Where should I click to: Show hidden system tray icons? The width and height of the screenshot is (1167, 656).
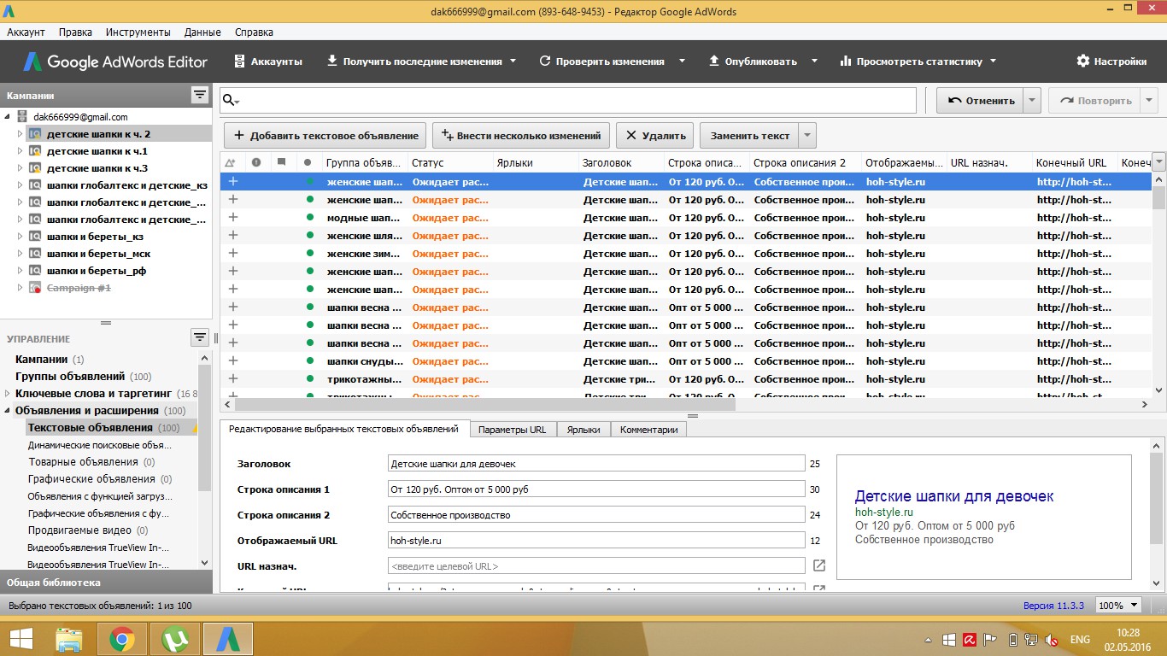(x=929, y=640)
